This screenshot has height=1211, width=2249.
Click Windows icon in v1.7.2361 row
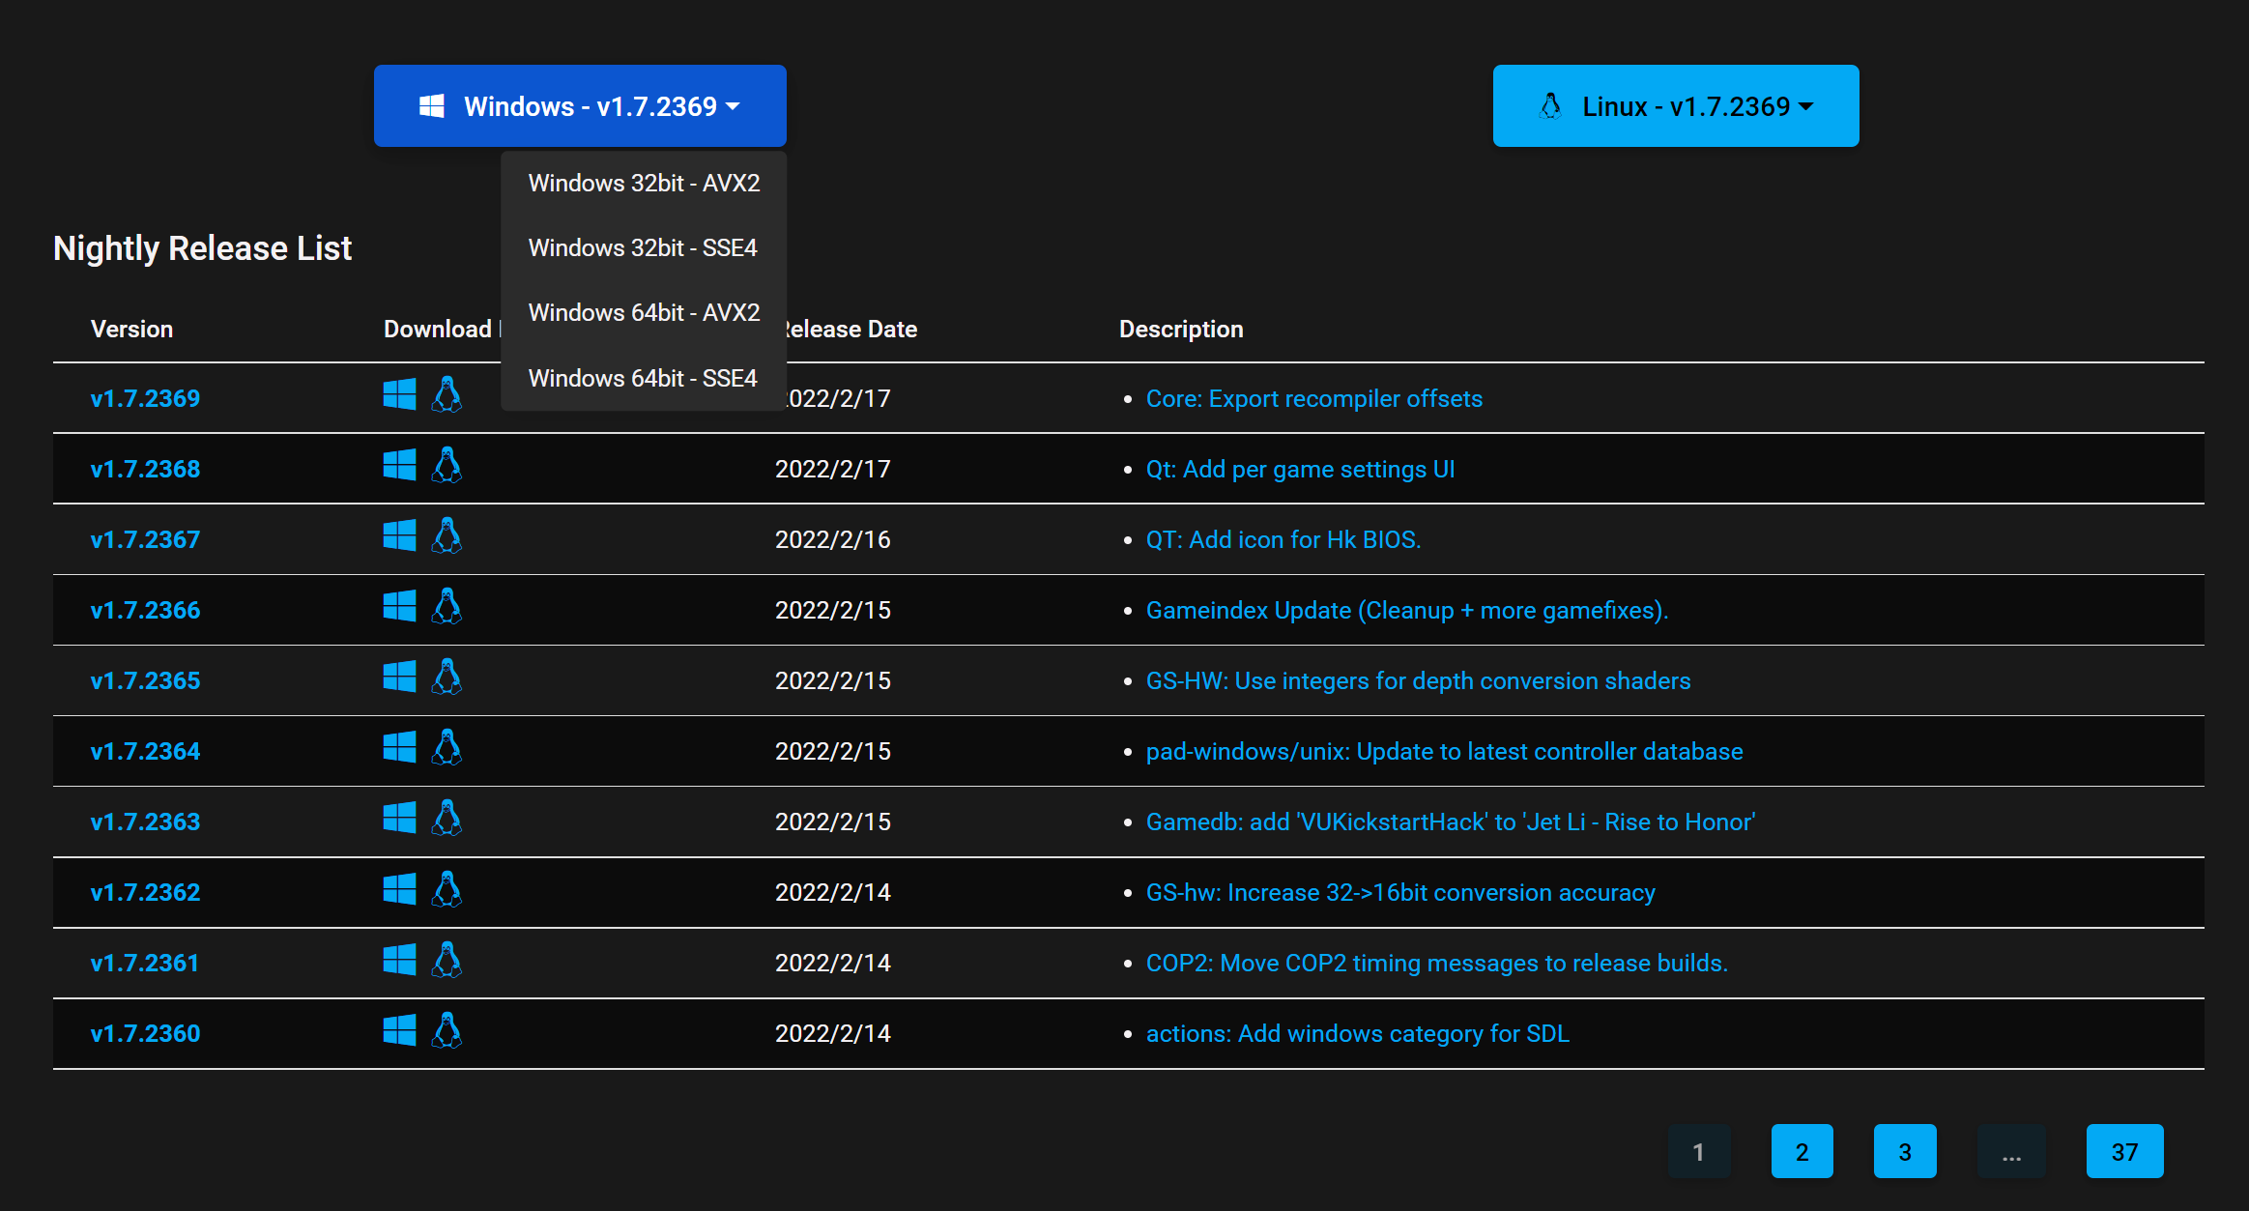399,959
